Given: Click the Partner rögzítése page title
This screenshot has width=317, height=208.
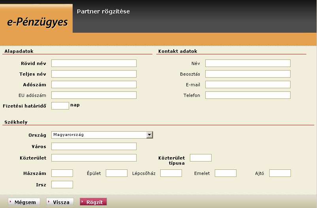Looking at the screenshot, I should tap(103, 11).
